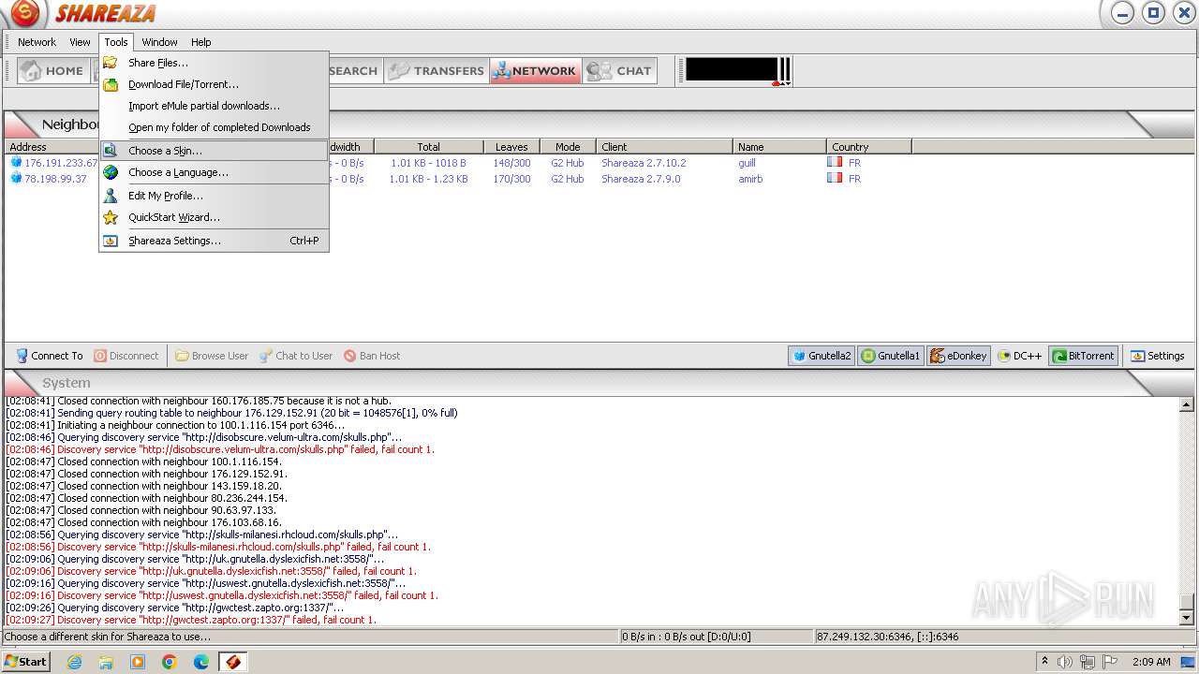This screenshot has width=1199, height=674.
Task: Click the volume tray icon
Action: [1065, 662]
